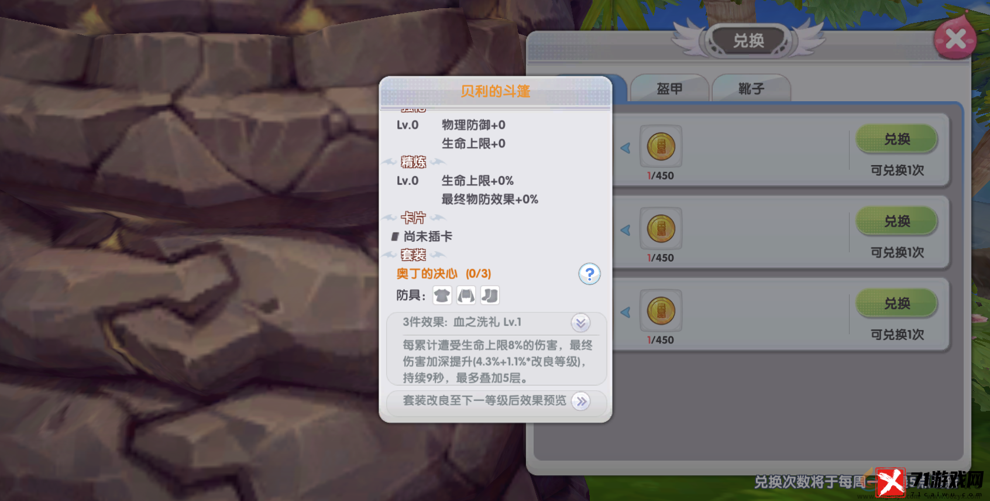Click the question mark help icon
The width and height of the screenshot is (990, 501).
pos(589,273)
